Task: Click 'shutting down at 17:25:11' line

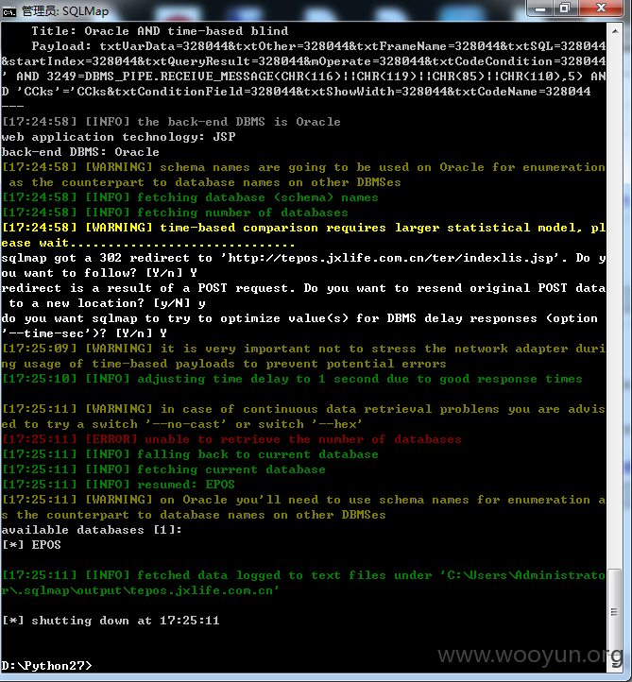Action: click(111, 621)
